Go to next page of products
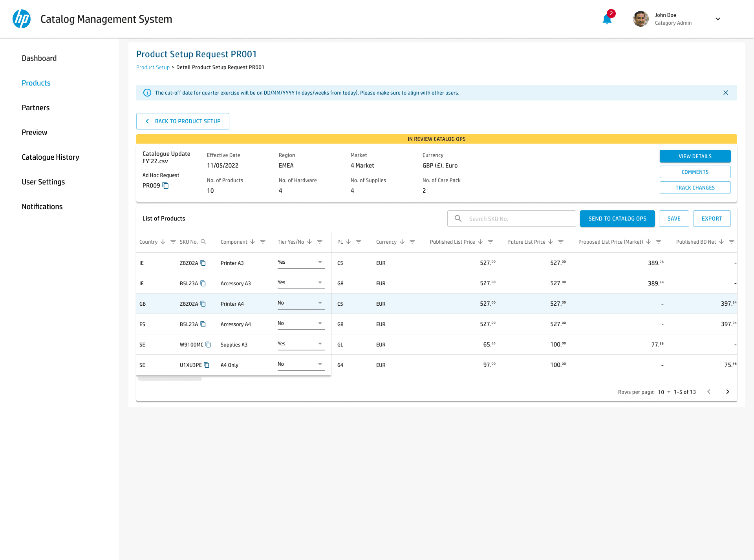The image size is (754, 560). 728,392
